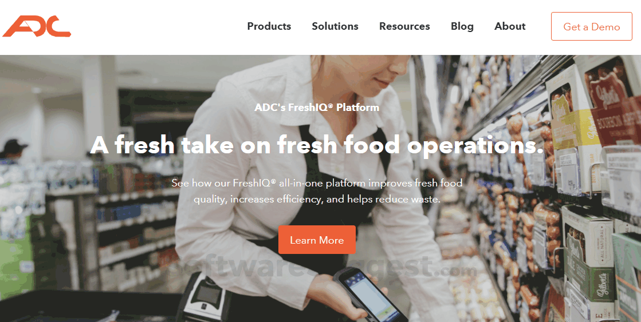
Task: Open the Solutions menu
Action: [335, 26]
